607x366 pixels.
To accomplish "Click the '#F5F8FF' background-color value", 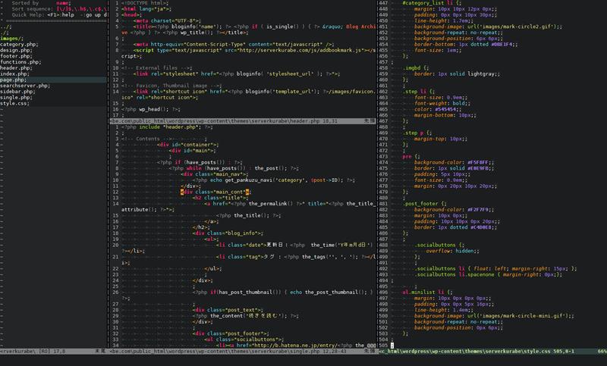I will pos(478,162).
